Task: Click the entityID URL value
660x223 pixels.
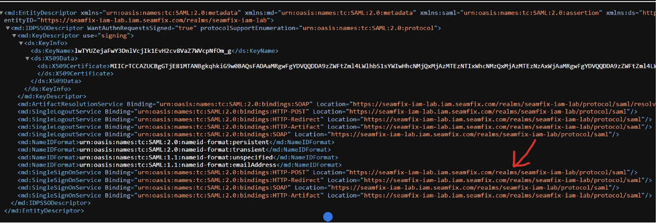Action: (x=156, y=20)
